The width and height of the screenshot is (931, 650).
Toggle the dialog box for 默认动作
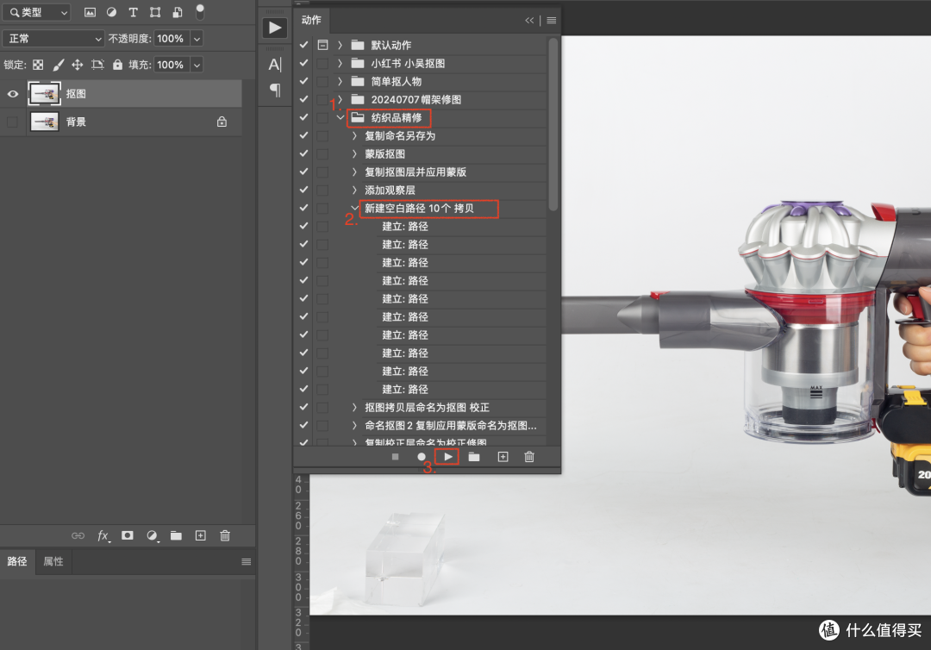pyautogui.click(x=322, y=45)
